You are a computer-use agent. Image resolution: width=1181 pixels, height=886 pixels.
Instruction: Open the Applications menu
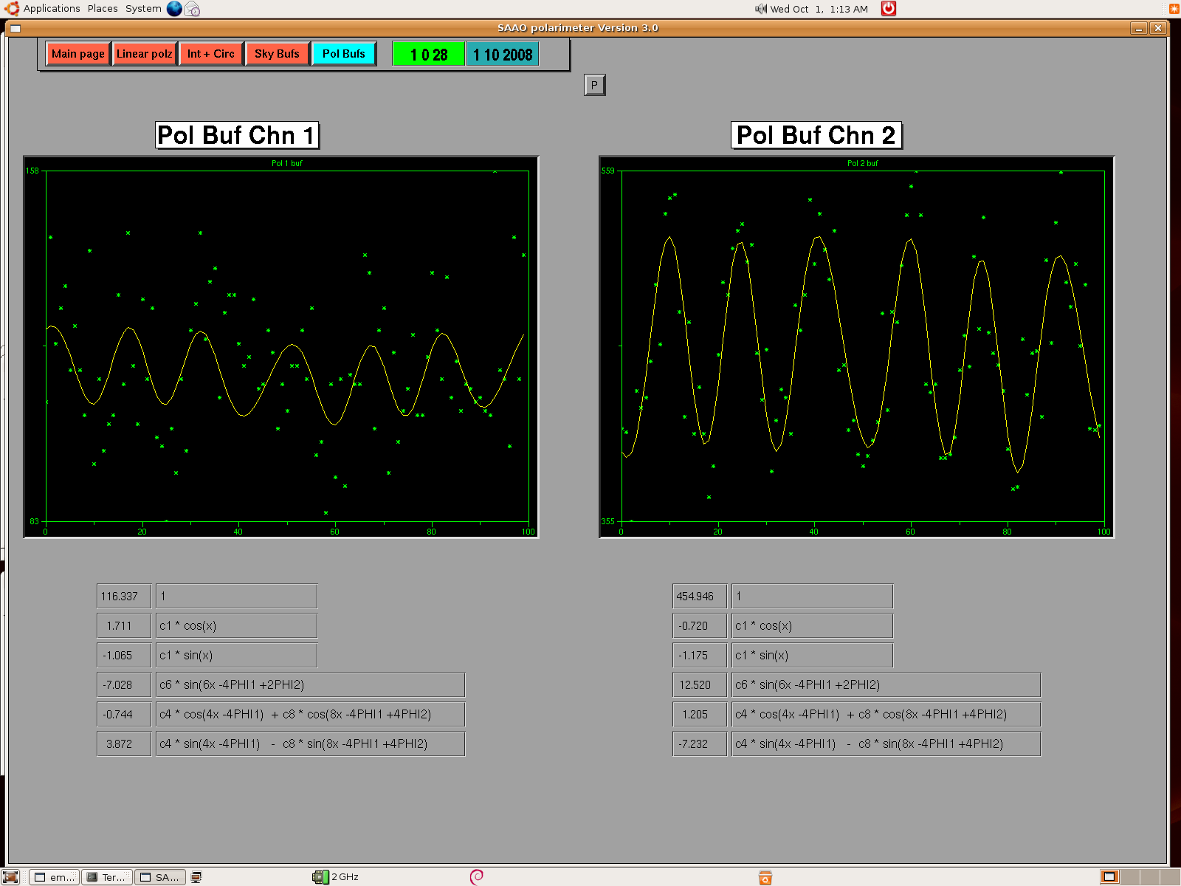coord(52,9)
